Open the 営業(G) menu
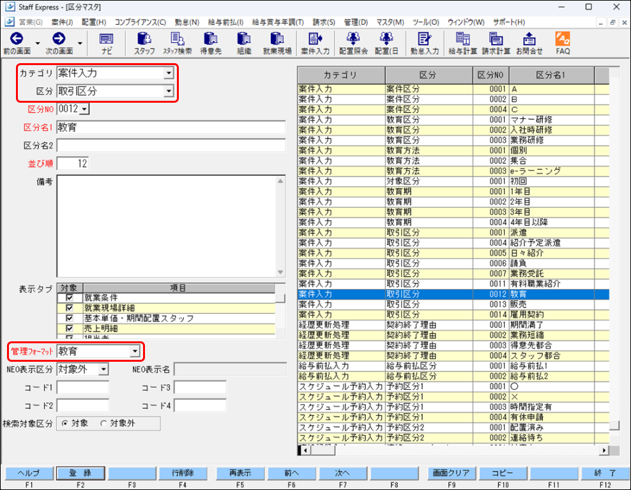This screenshot has height=490, width=631. [31, 22]
